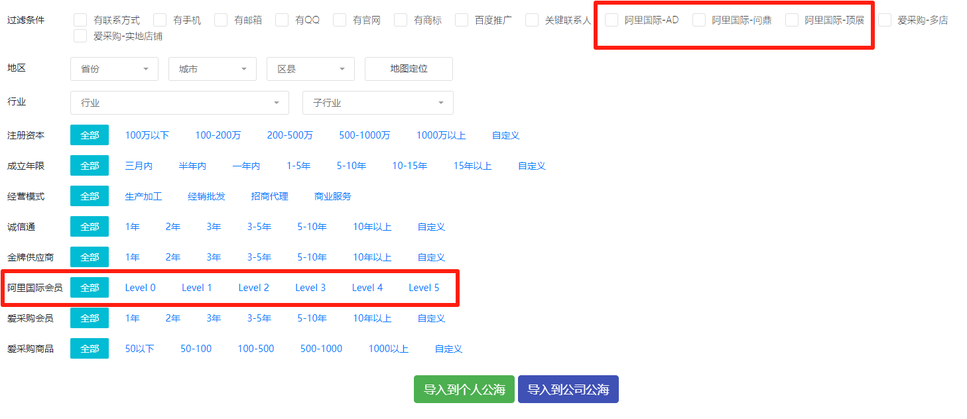
Task: Select 2年 in the 金牌供应商 row
Action: (173, 257)
